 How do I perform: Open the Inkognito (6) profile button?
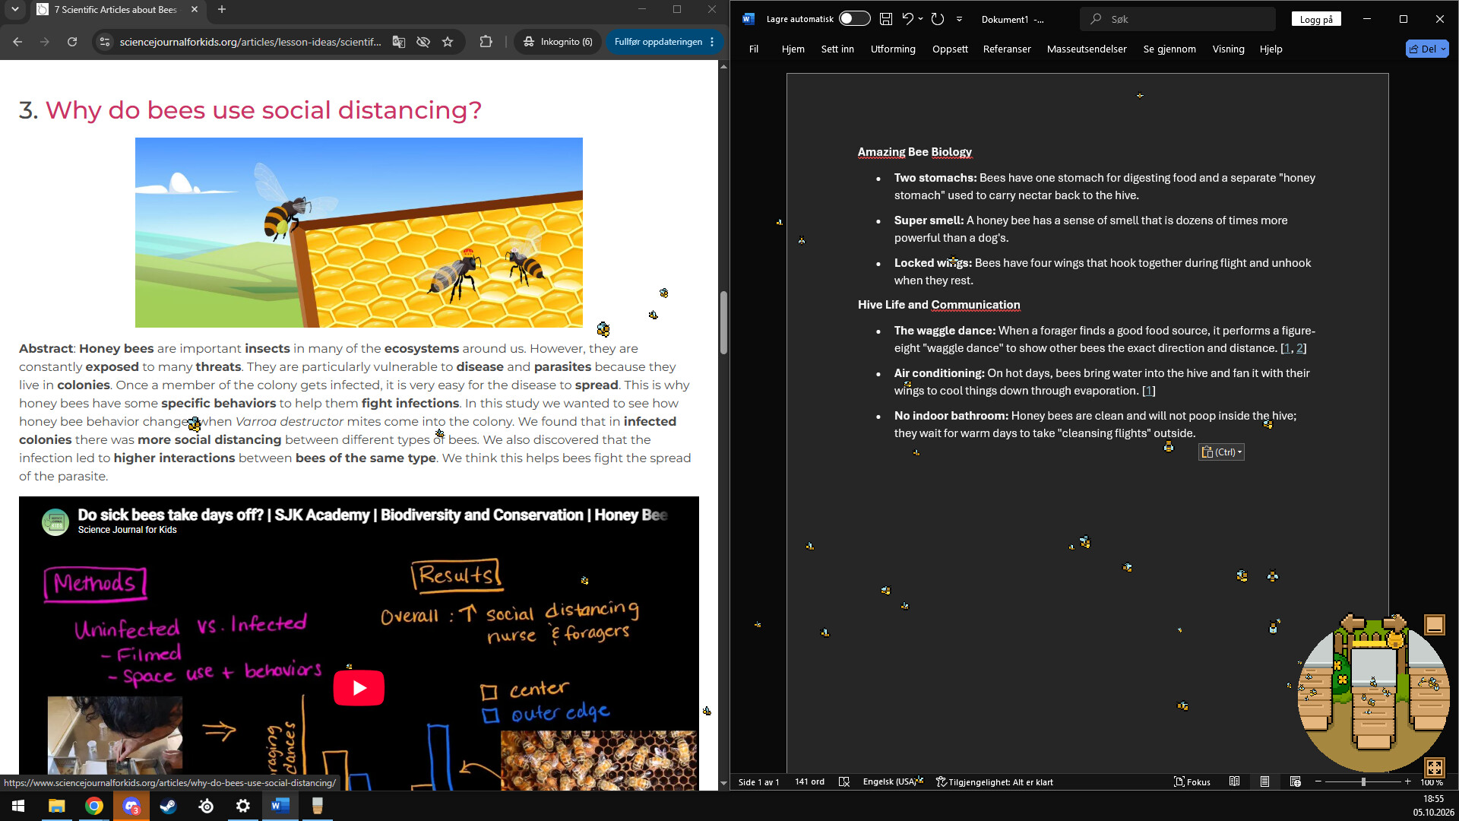tap(559, 42)
